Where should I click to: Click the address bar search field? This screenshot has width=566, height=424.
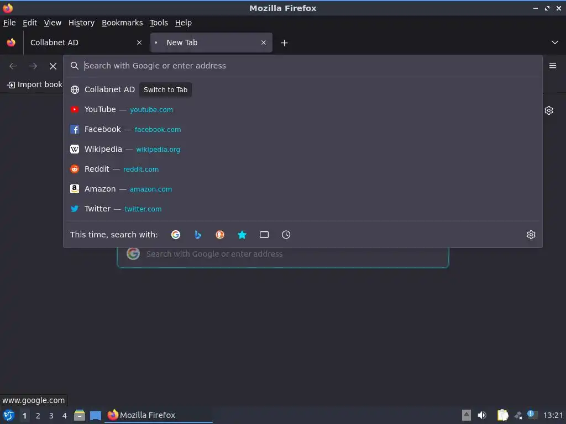click(x=303, y=66)
